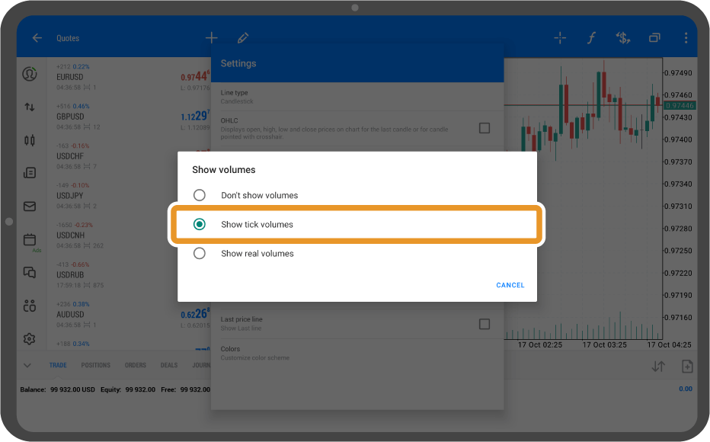
Task: Click the 0.97446 current price label on chart
Action: click(x=680, y=105)
